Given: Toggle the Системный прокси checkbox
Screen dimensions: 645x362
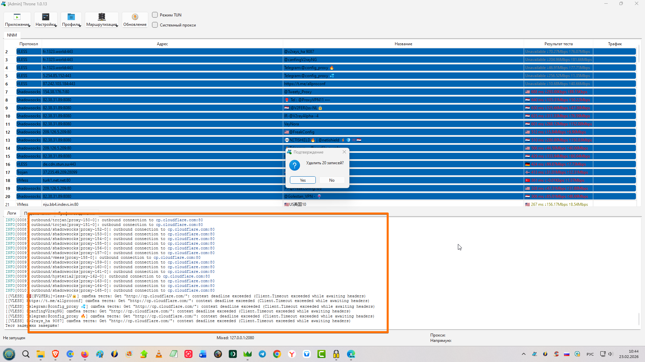Looking at the screenshot, I should 155,25.
